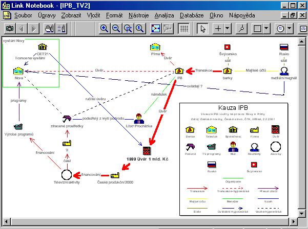Screen dimensions: 308x229
Task: Select the factory node labeled ?
Action: tap(67, 143)
